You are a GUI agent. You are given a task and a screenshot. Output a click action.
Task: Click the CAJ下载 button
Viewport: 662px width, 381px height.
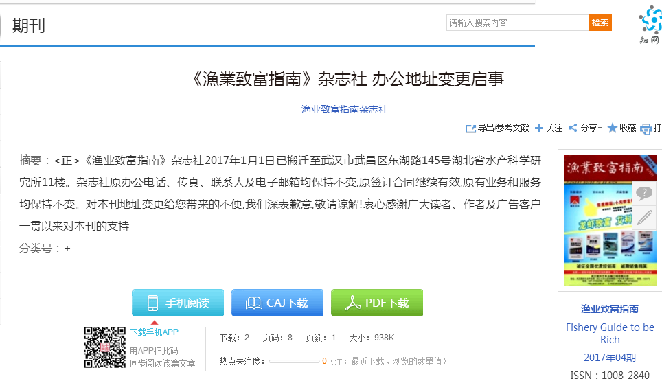pos(277,303)
